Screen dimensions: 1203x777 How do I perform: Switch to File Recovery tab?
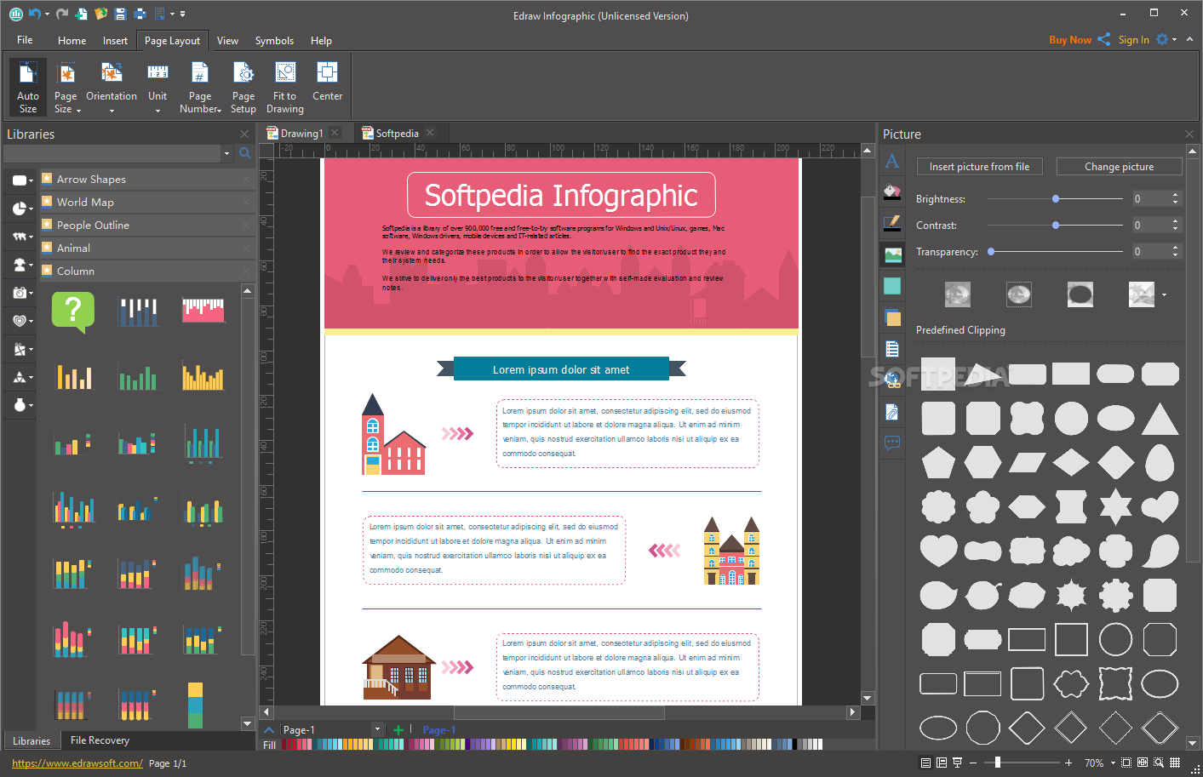point(100,740)
